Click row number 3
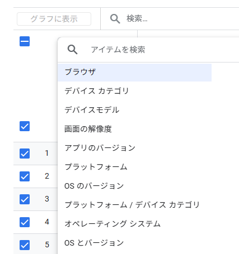The height and width of the screenshot is (254, 239). 47,199
